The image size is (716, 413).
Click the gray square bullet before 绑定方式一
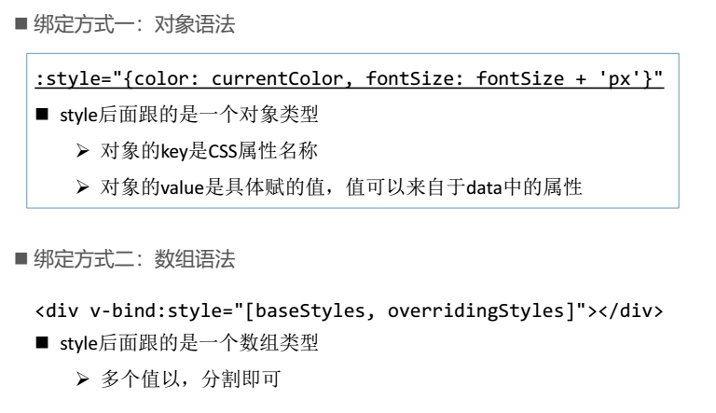(x=21, y=26)
